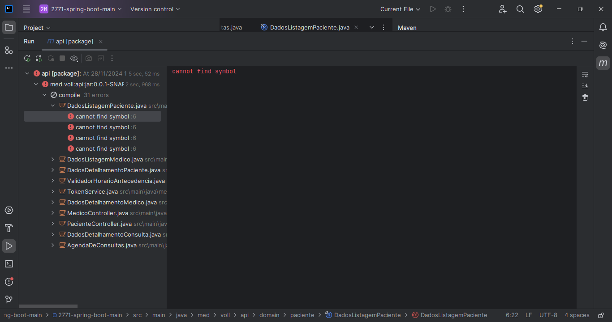612x322 pixels.
Task: Expand the DadosListagemMedico.java node
Action: click(53, 159)
